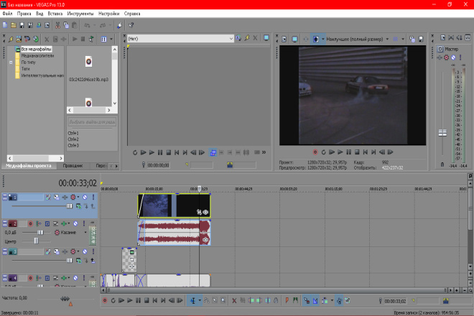Image resolution: width=474 pixels, height=316 pixels.
Task: Click the New project icon in the main toolbar
Action: tap(5, 25)
